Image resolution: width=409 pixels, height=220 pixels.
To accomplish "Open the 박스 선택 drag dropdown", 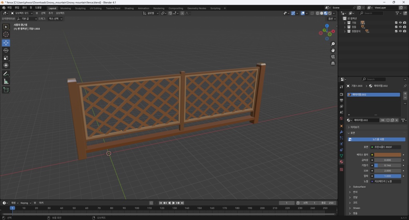I will tap(55, 18).
